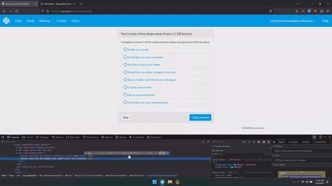This screenshot has height=186, width=332.
Task: Select Install Sync on other computers circle
Action: [x=125, y=72]
